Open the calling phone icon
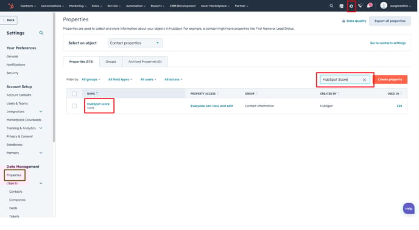 tap(360, 5)
